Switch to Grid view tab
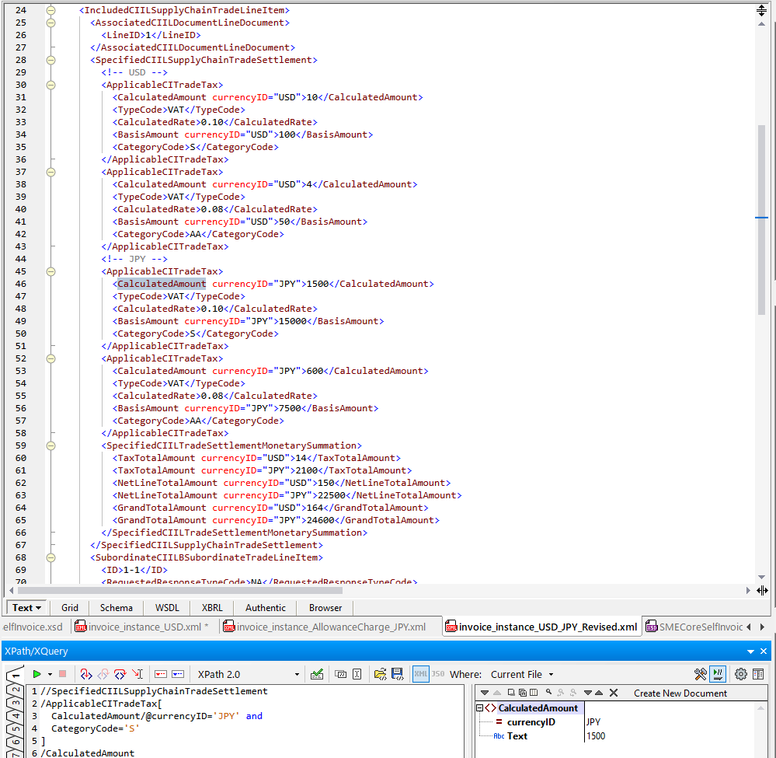Viewport: 776px width, 758px height. point(70,607)
